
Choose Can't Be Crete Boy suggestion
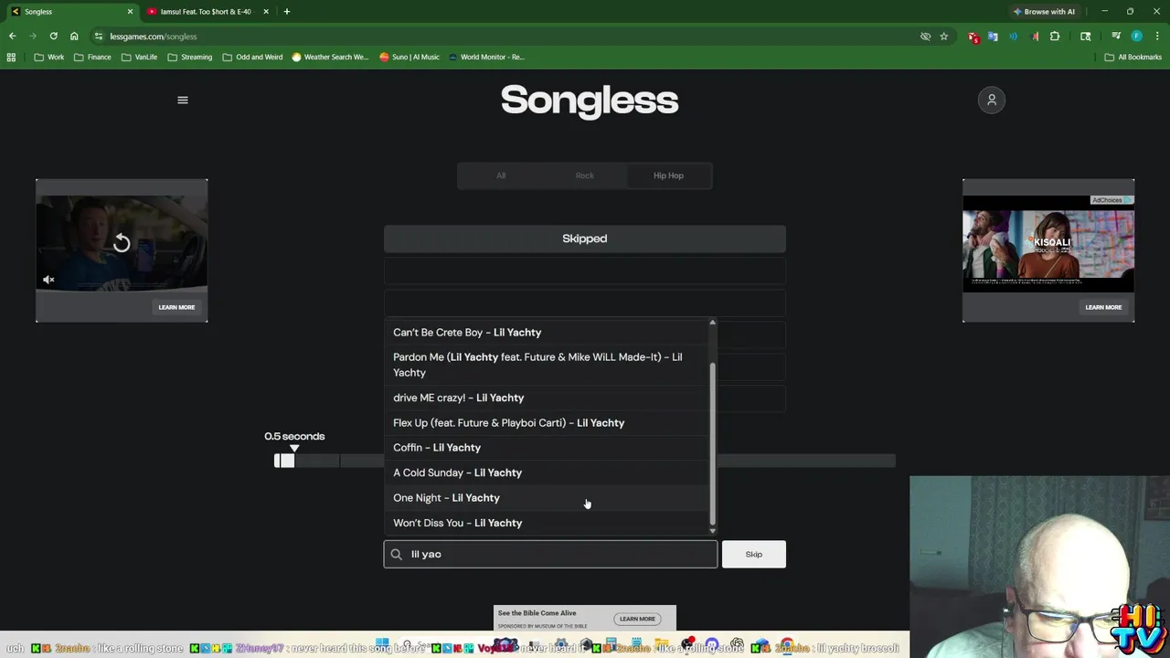pos(546,333)
